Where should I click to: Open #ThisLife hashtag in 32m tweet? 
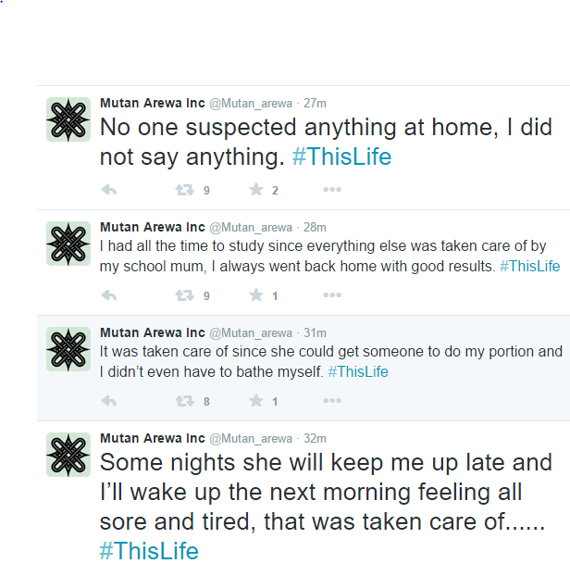point(149,551)
